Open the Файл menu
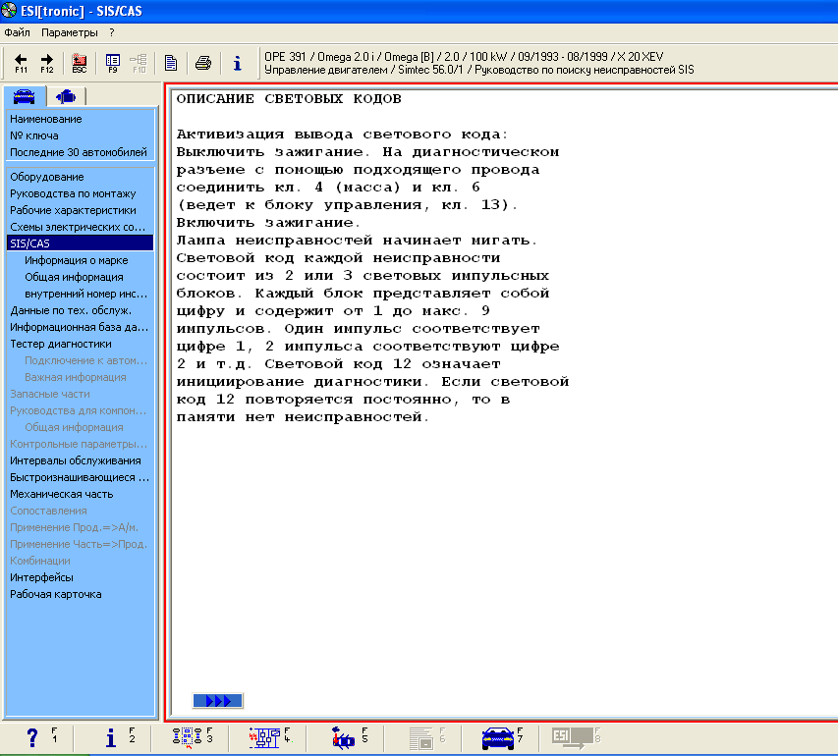The image size is (838, 756). 18,32
